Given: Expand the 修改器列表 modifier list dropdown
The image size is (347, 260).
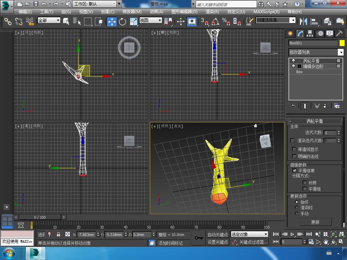Looking at the screenshot, I should (x=316, y=52).
